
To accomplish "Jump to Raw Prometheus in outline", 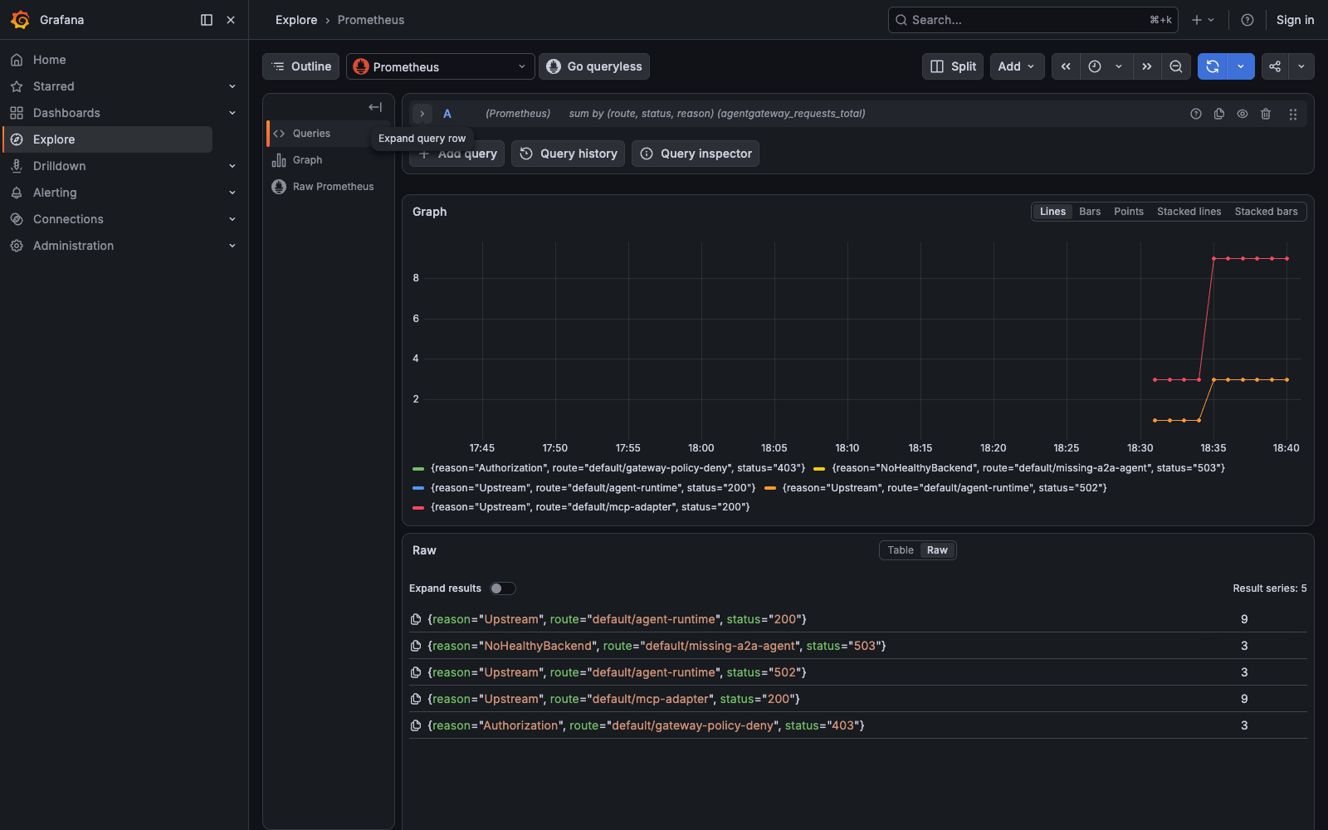I will pyautogui.click(x=333, y=187).
